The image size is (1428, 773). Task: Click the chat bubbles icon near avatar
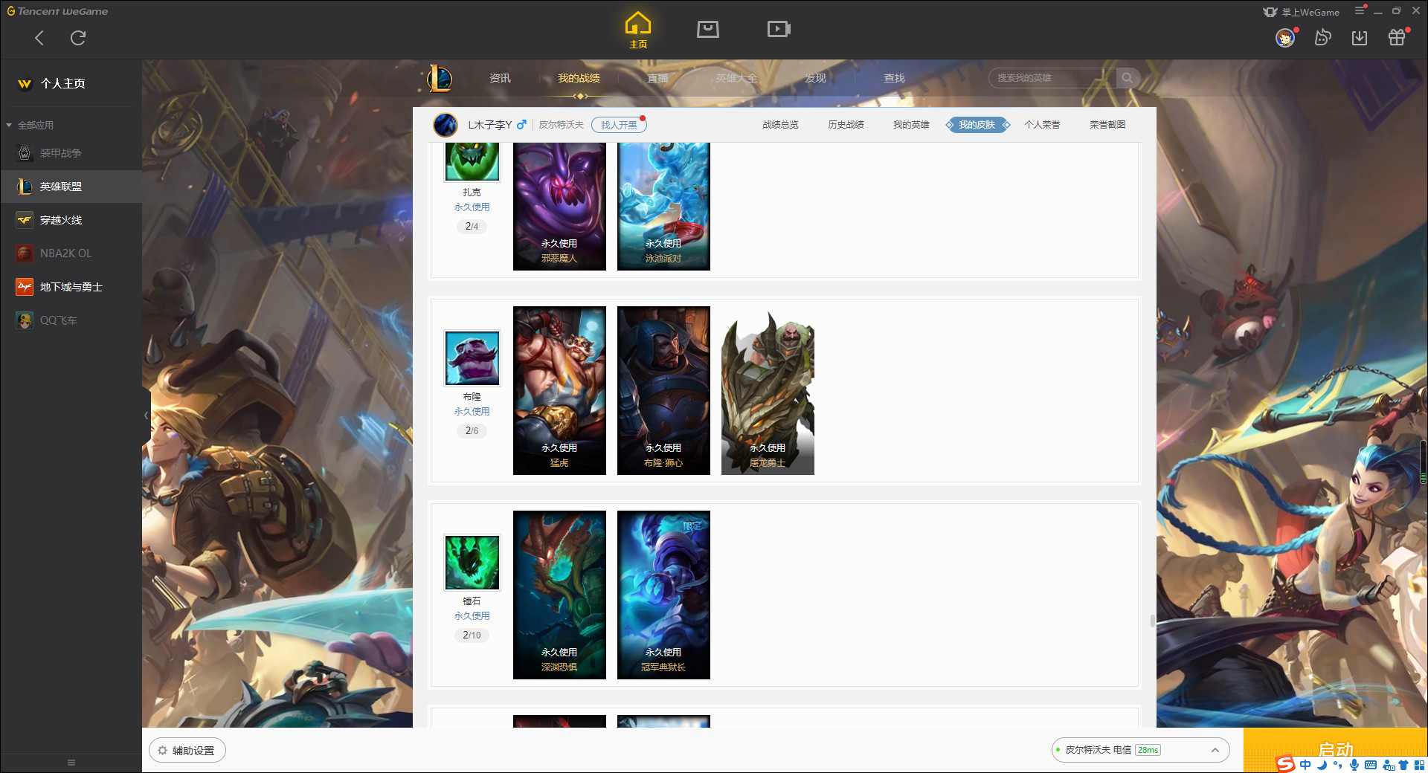pyautogui.click(x=1322, y=38)
